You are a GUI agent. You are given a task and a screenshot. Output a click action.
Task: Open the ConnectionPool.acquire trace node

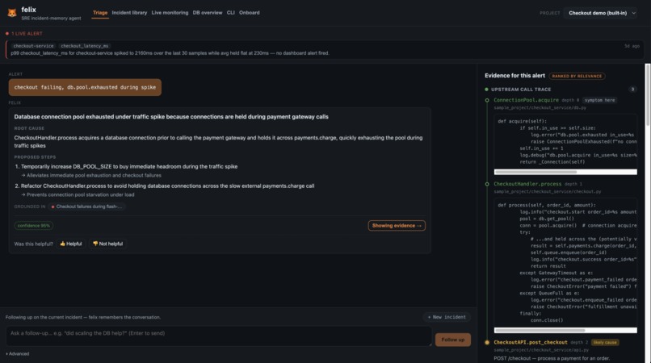point(526,100)
